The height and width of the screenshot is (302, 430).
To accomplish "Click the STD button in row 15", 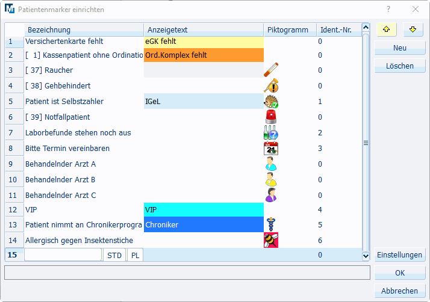I will [x=114, y=255].
